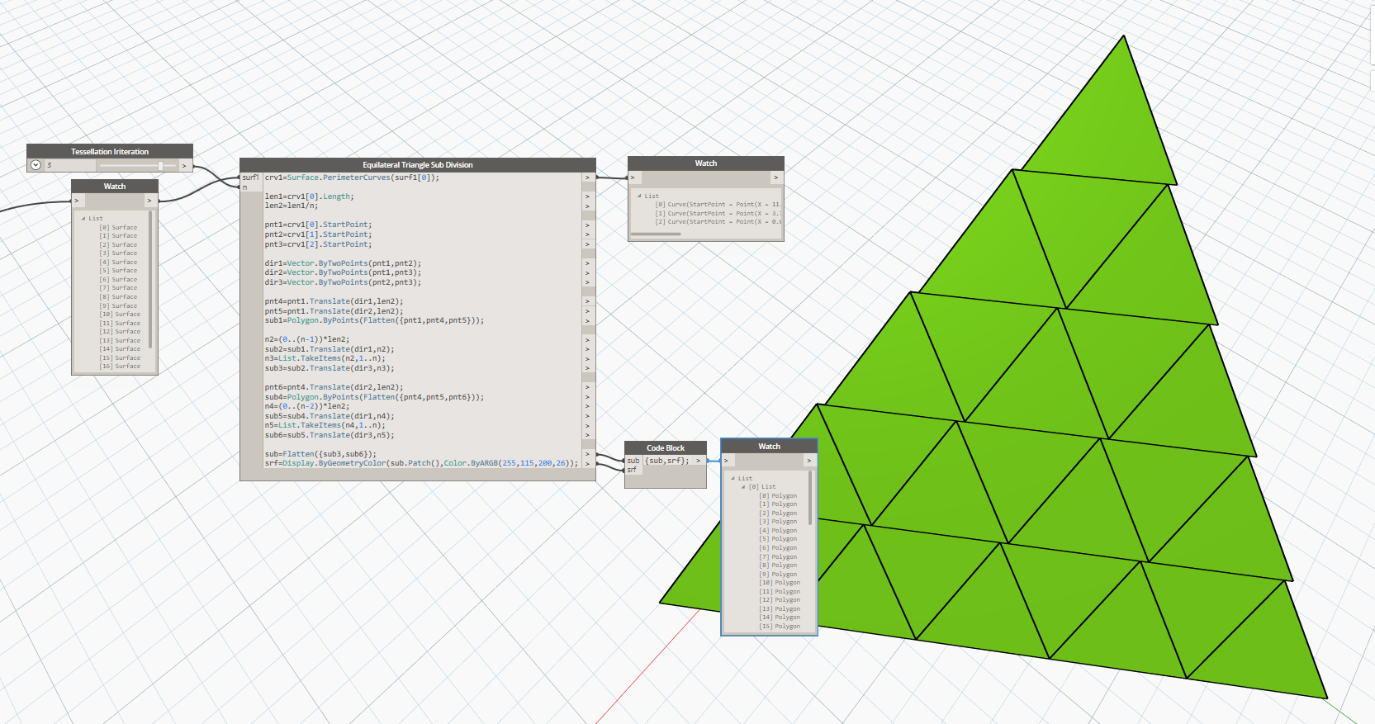Select the Tessellation Iteration node title
This screenshot has height=724, width=1375.
pyautogui.click(x=110, y=151)
